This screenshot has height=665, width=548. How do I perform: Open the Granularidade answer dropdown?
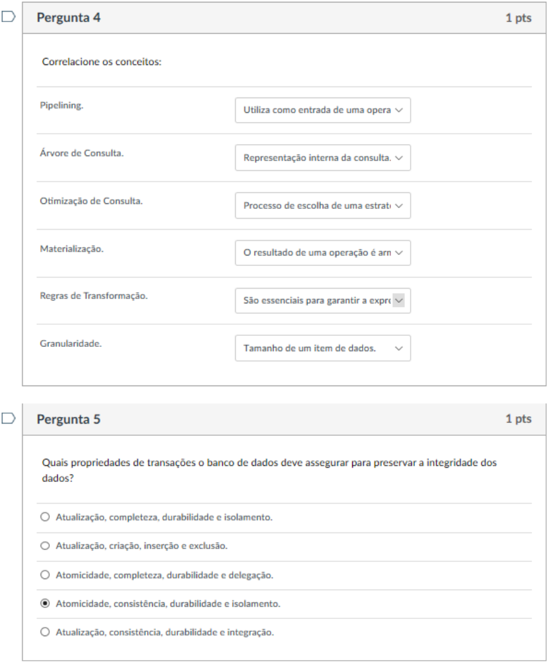tap(323, 348)
